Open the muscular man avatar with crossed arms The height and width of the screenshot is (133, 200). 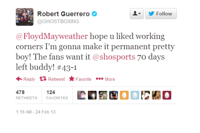tap(114, 95)
